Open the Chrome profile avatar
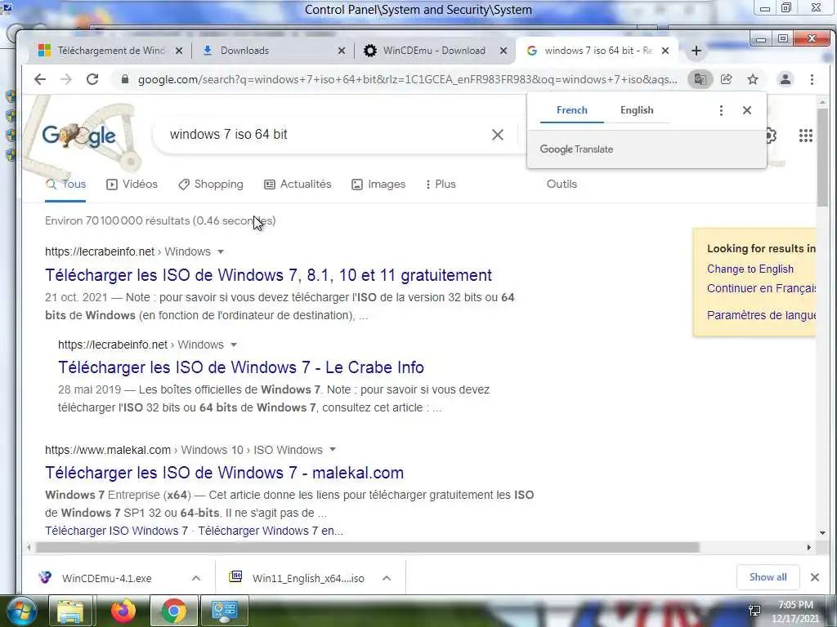Screen dimensions: 837x627 pos(786,79)
